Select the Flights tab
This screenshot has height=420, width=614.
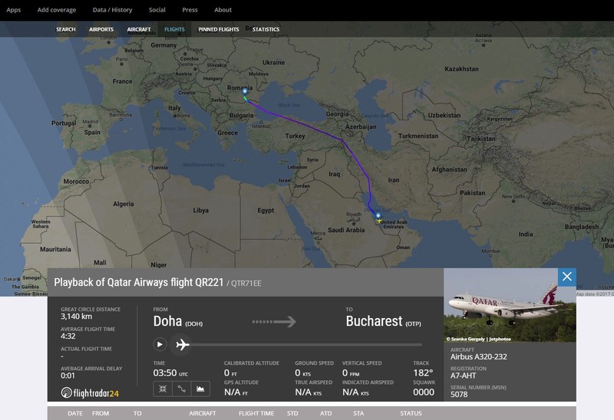pos(174,29)
